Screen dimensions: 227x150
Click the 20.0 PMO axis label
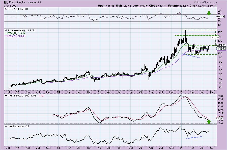pos(220,96)
